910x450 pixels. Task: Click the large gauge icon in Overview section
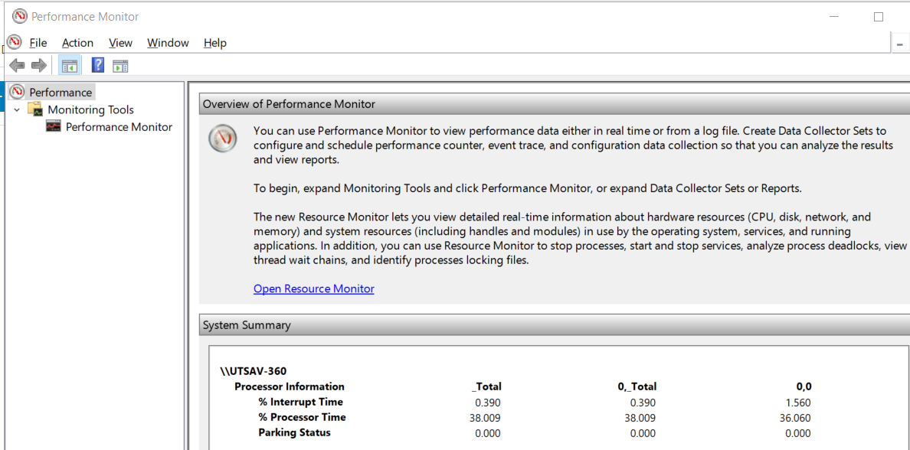(x=222, y=139)
